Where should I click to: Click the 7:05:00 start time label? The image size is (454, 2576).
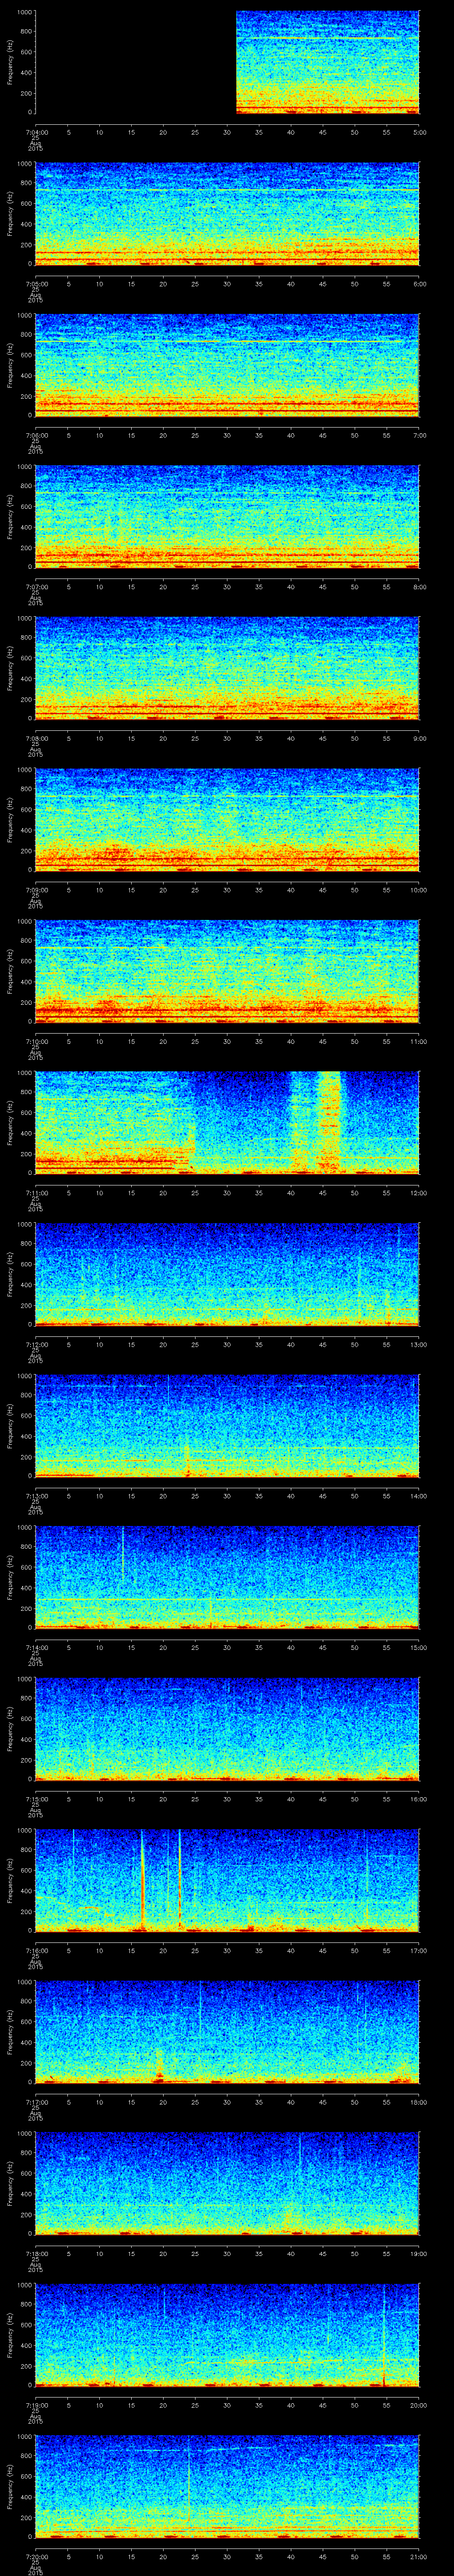(36, 284)
